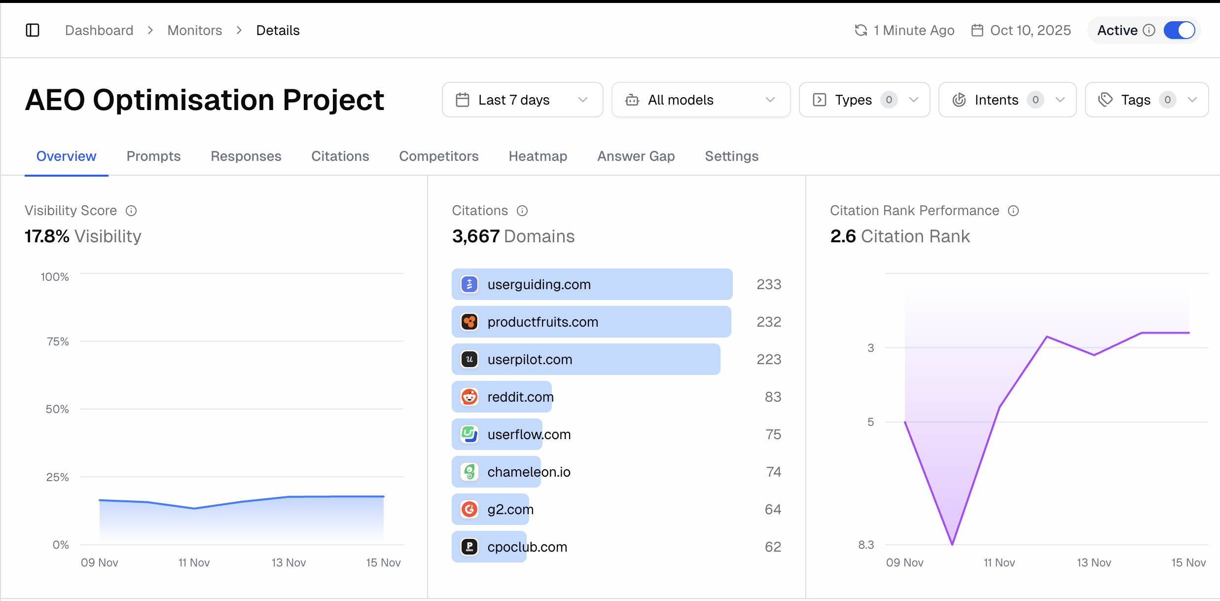The height and width of the screenshot is (601, 1220).
Task: Navigate to Monitors via the breadcrumb
Action: click(195, 30)
